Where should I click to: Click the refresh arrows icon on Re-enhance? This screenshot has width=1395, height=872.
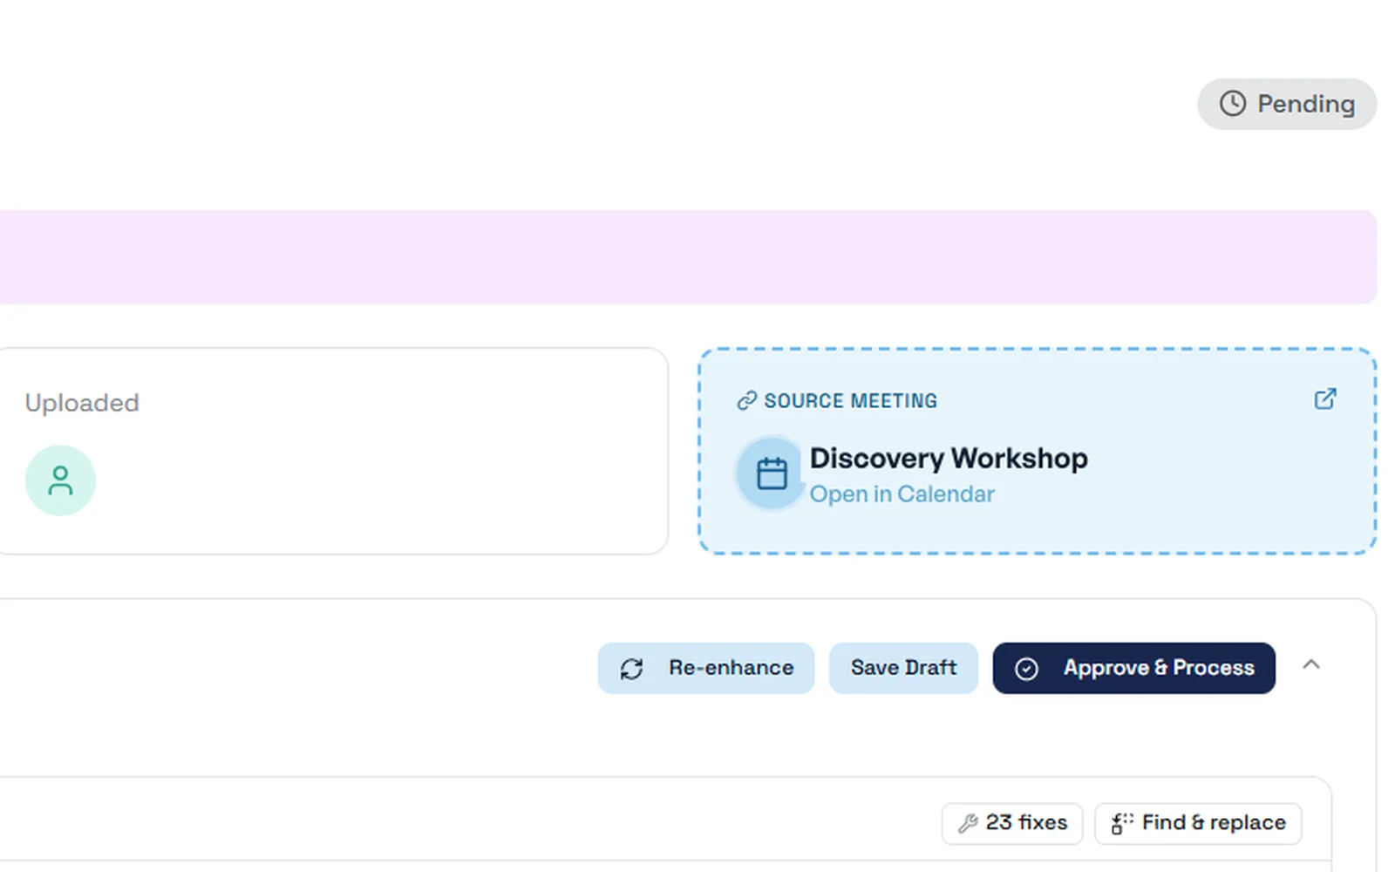pyautogui.click(x=631, y=669)
